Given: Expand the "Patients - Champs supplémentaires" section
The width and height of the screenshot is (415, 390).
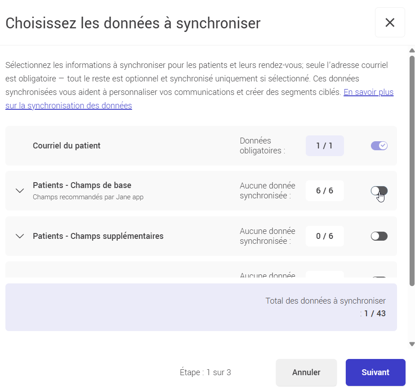Looking at the screenshot, I should (19, 236).
